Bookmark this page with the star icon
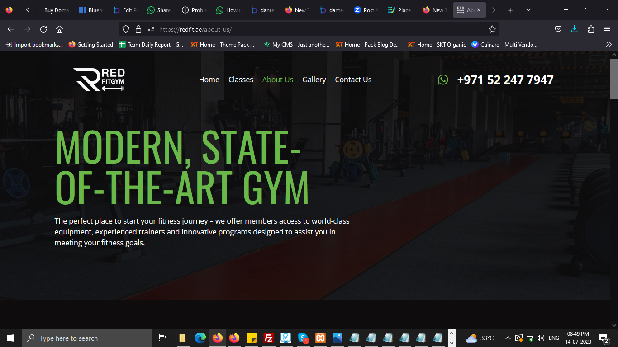This screenshot has width=618, height=347. click(x=492, y=29)
